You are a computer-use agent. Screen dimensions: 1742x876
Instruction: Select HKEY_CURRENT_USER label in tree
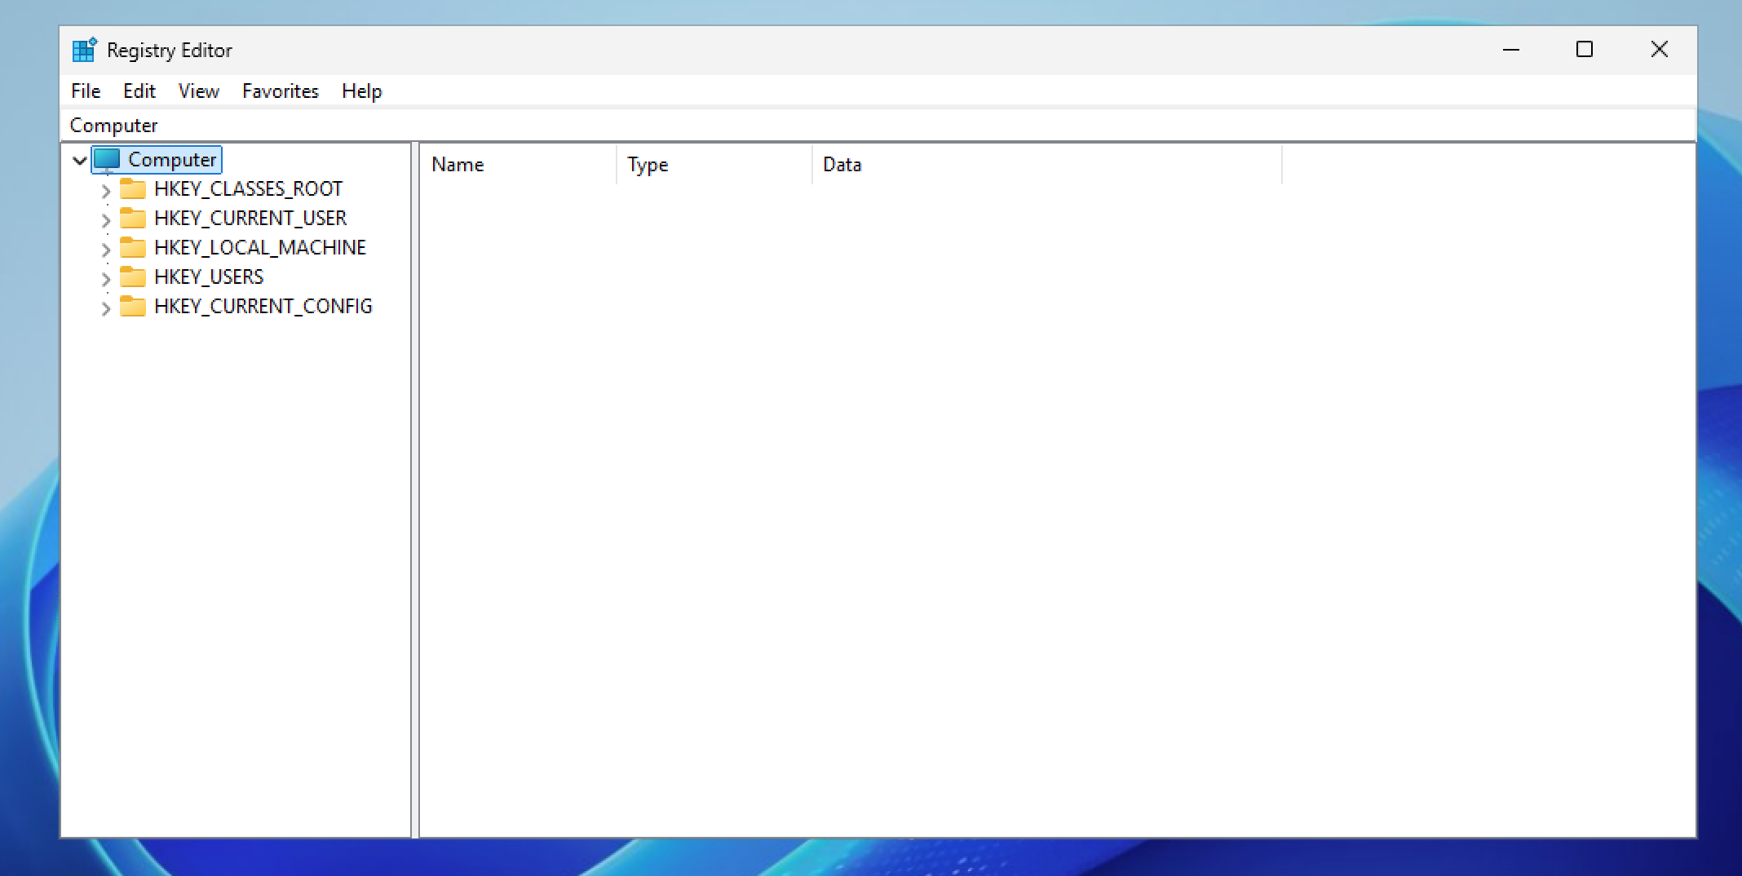point(250,218)
